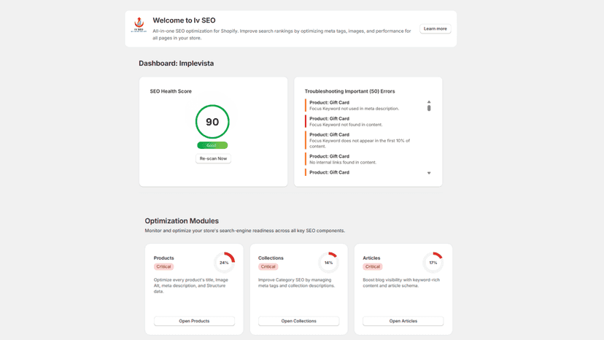Click scroll up arrow in errors list
Screen dimensions: 604x340
point(429,101)
